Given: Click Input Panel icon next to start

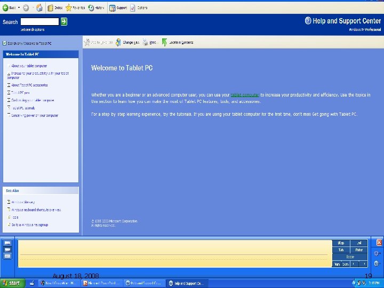Looking at the screenshot, I should [x=32, y=283].
